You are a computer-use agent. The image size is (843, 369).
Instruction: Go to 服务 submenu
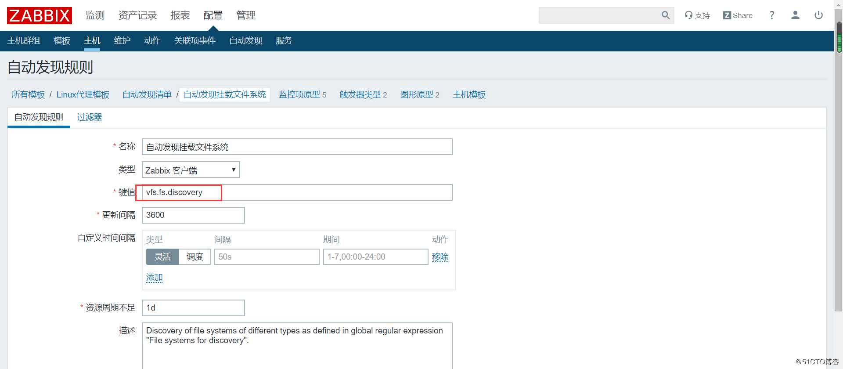point(284,41)
